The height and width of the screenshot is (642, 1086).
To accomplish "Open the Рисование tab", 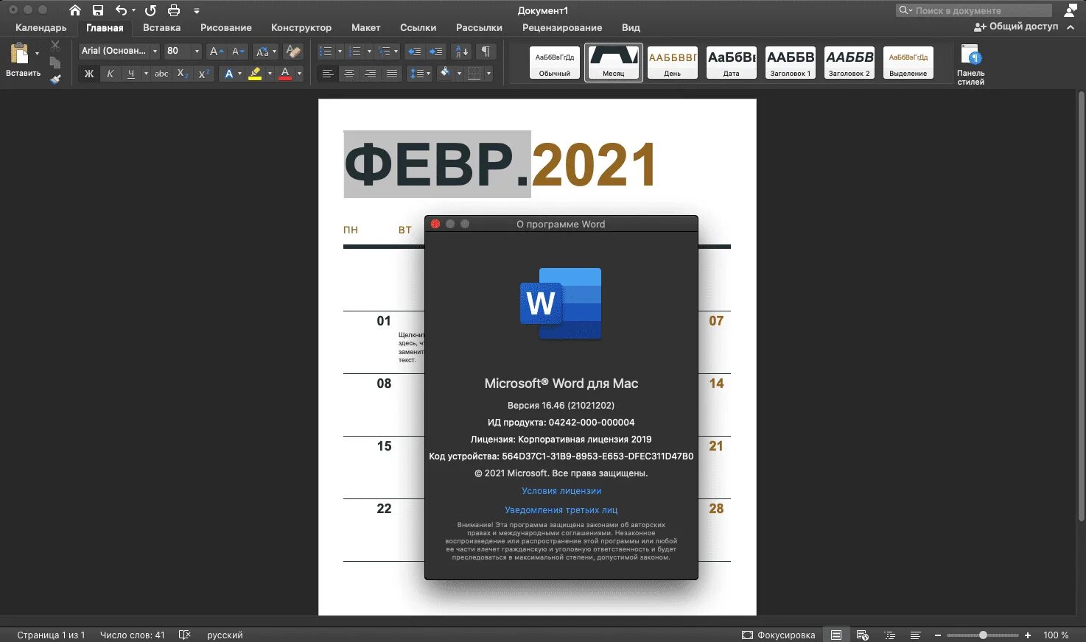I will coord(226,27).
